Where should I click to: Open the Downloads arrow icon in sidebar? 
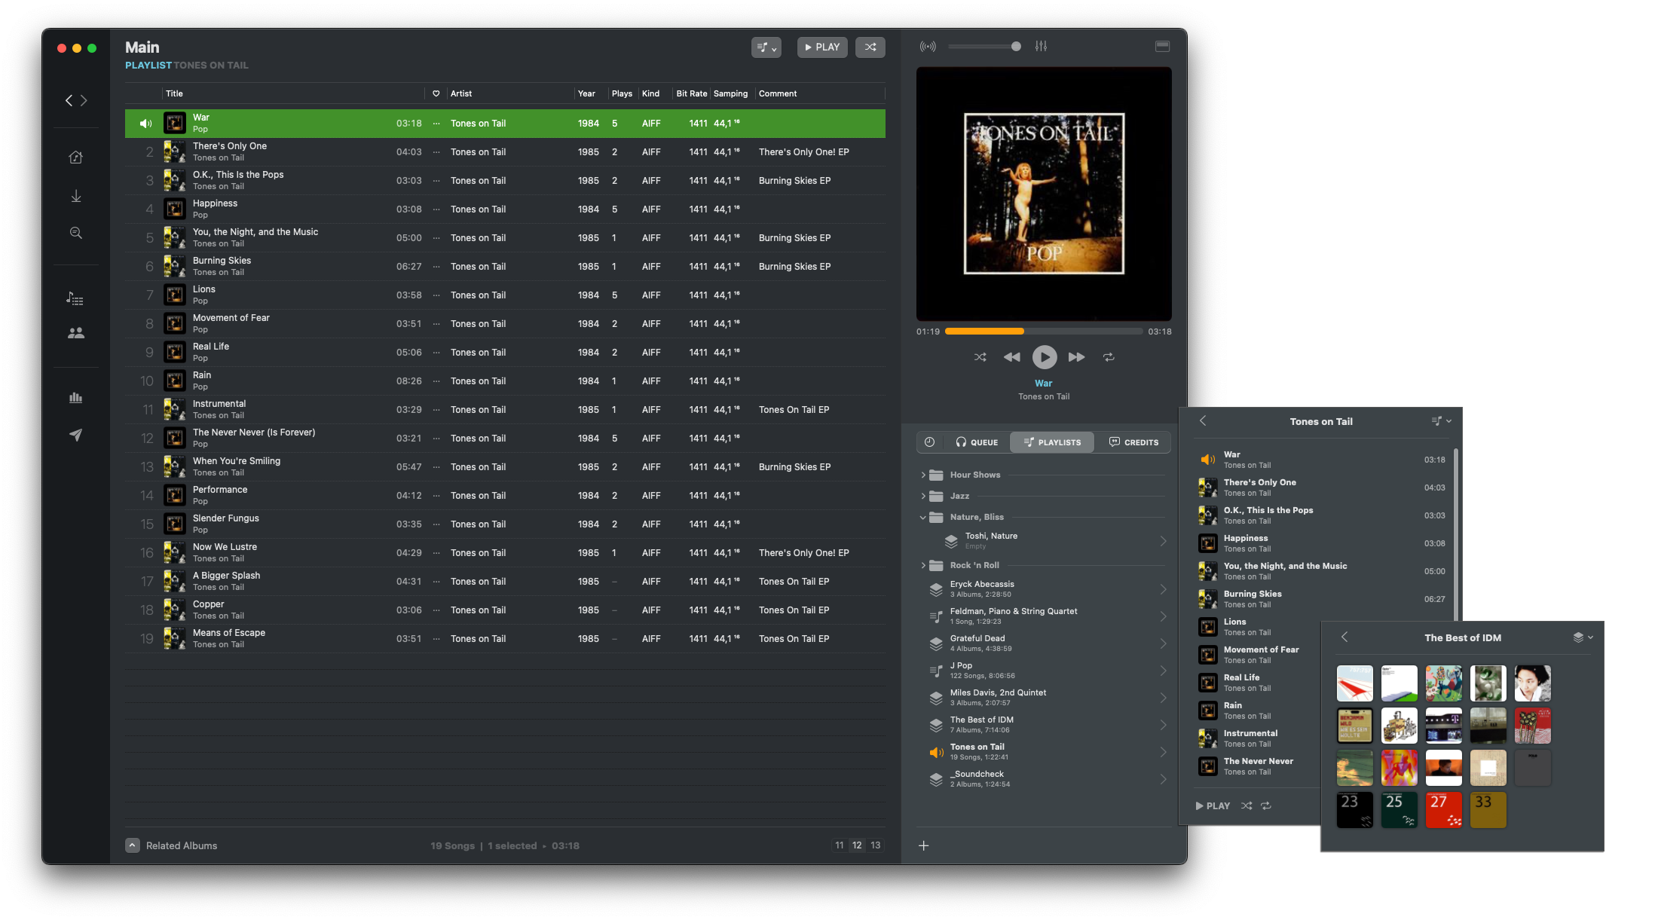75,196
